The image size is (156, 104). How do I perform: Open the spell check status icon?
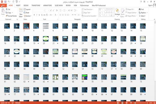tap(13, 103)
